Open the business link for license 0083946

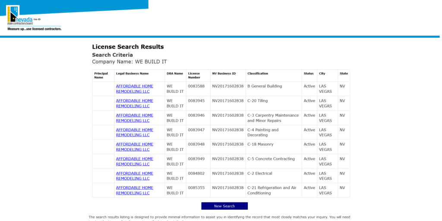134,118
